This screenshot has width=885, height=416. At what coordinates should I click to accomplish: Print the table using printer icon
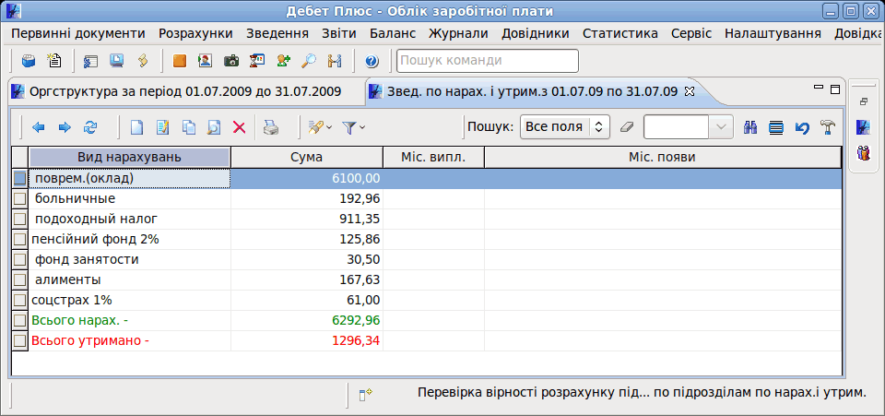[x=271, y=127]
